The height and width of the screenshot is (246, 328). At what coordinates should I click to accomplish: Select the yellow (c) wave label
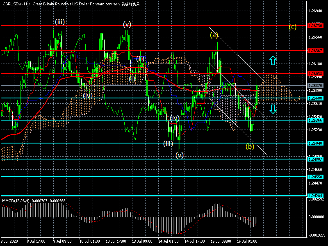292,27
